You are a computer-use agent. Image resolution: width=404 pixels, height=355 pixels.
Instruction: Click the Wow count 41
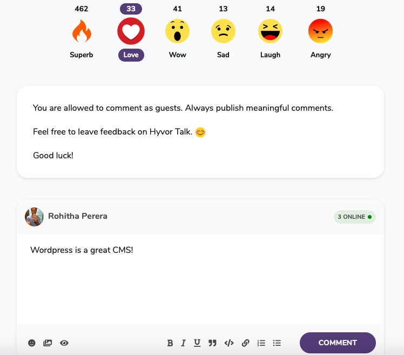click(x=177, y=9)
